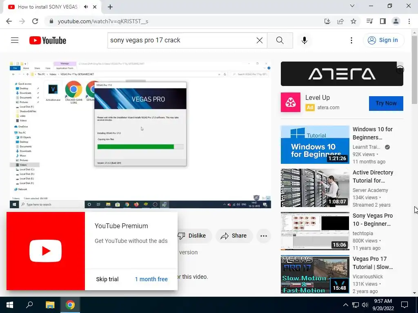The height and width of the screenshot is (313, 418).
Task: Open YouTube settings three-dot menu
Action: pyautogui.click(x=351, y=40)
